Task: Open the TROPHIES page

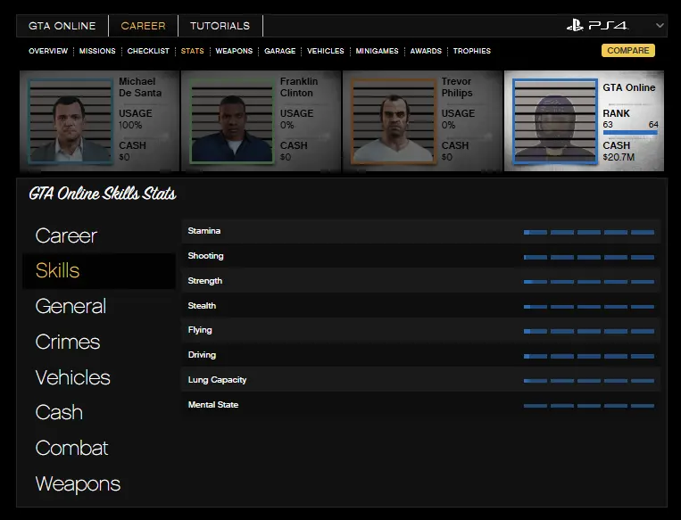Action: [471, 51]
